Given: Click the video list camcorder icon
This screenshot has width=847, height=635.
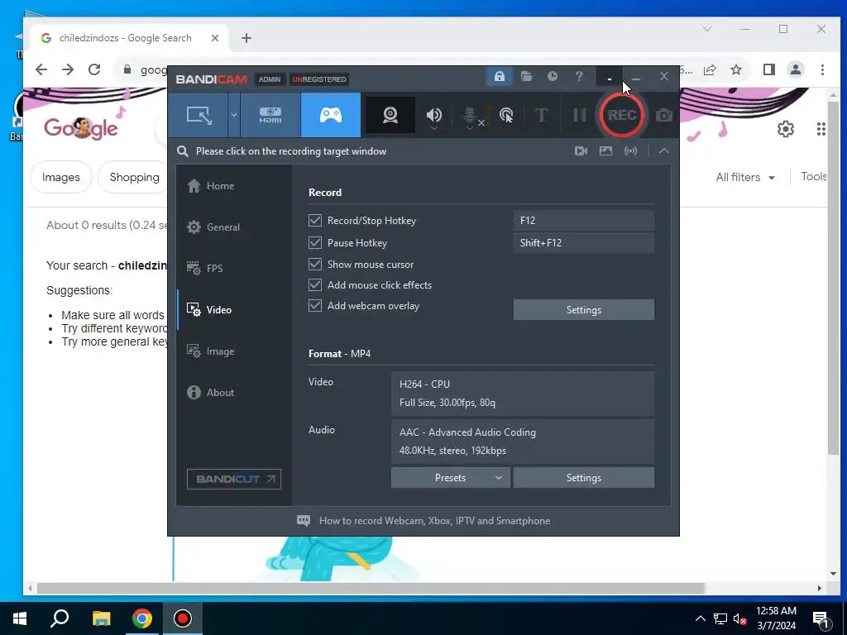Looking at the screenshot, I should [x=581, y=151].
